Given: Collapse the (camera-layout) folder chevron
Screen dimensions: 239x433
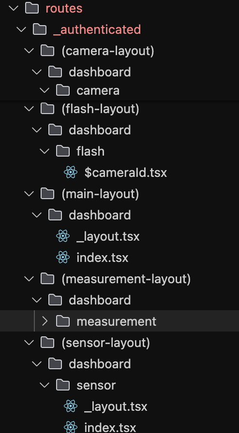Looking at the screenshot, I should [x=29, y=51].
